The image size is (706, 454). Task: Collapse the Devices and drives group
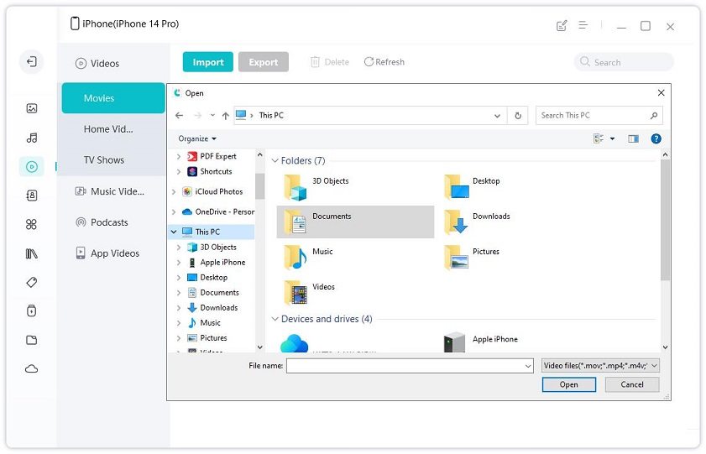[275, 319]
